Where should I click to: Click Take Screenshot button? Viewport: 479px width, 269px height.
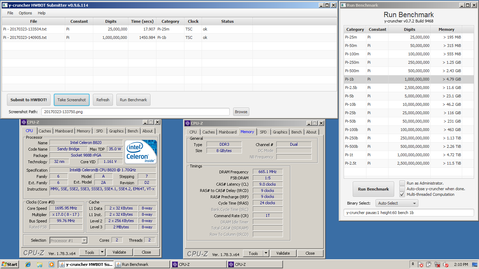(x=72, y=100)
